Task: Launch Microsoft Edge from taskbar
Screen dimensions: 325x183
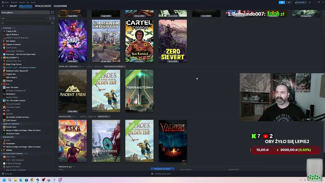Action: (x=21, y=180)
